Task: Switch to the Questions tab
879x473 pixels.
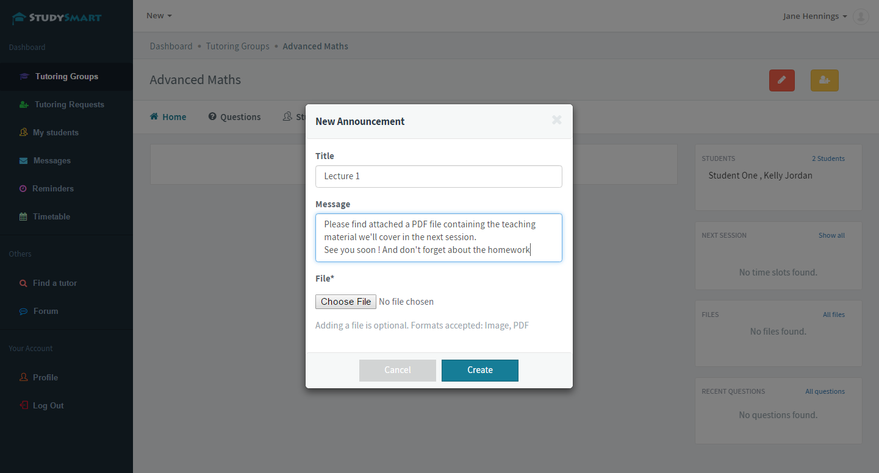Action: 234,117
